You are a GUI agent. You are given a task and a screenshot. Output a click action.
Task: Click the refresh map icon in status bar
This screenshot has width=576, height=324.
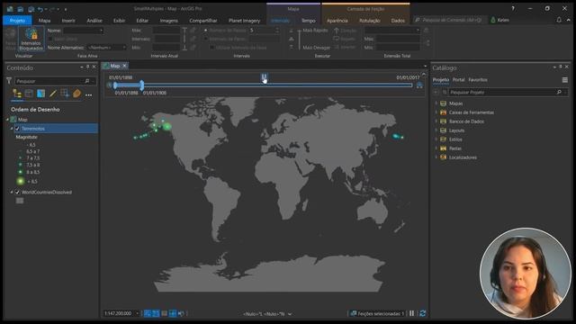422,313
